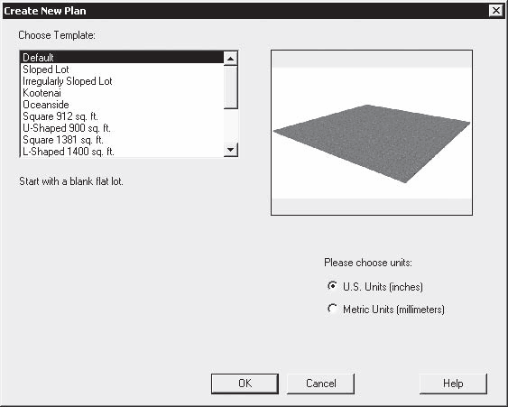The image size is (508, 407).
Task: Click the template list scrollbar thumb
Action: 231,87
